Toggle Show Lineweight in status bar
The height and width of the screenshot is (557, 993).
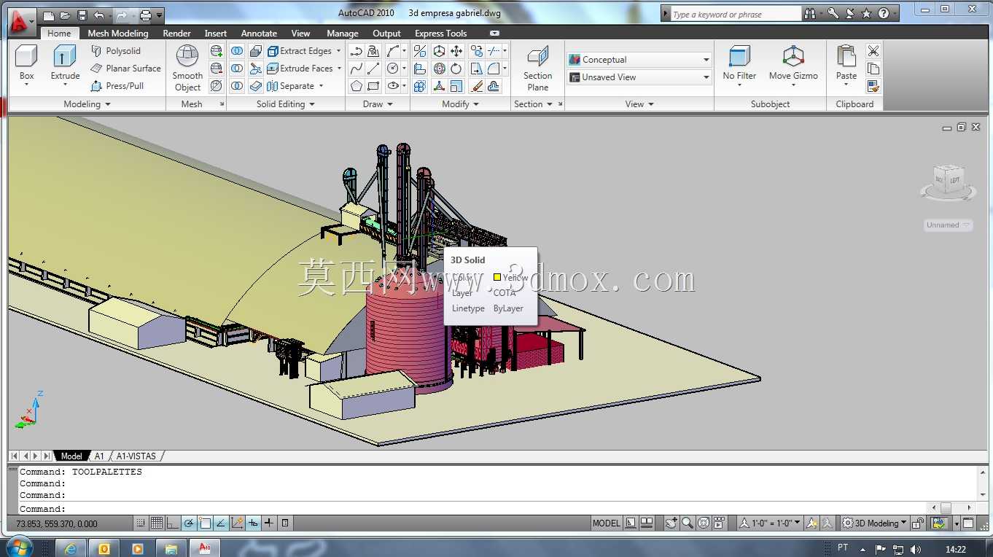[269, 523]
